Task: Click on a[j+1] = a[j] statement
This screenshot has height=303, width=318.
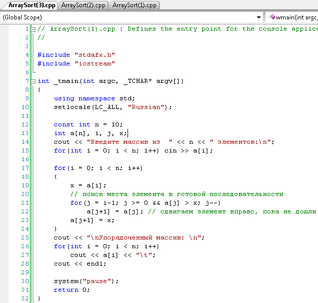Action: (115, 212)
